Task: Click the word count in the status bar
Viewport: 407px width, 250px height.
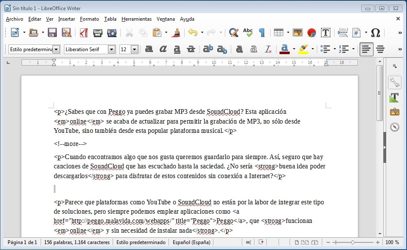Action: point(77,242)
